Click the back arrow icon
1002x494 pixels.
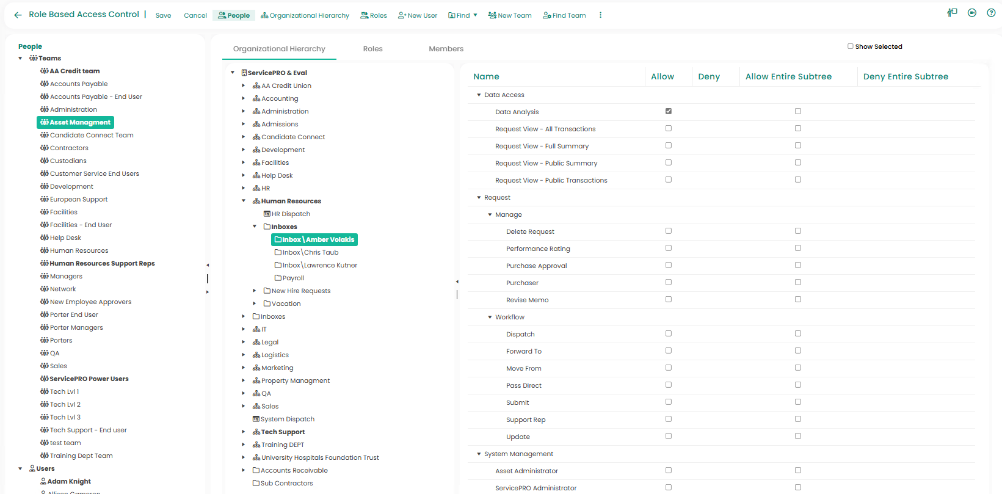18,15
